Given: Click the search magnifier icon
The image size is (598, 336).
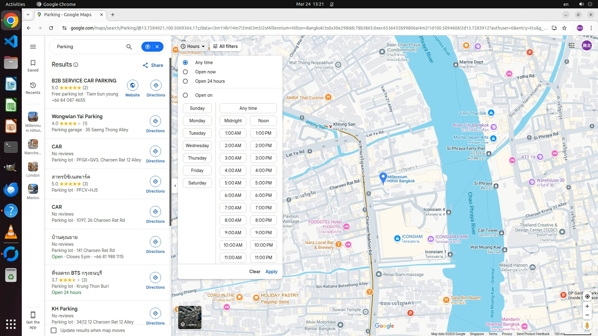Looking at the screenshot, I should [x=129, y=47].
